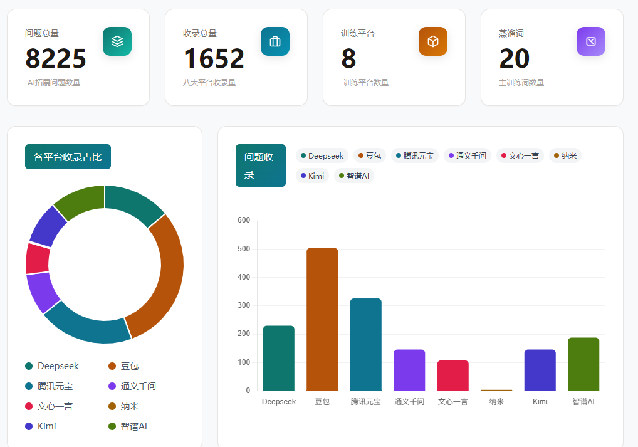The width and height of the screenshot is (638, 447).
Task: Click the green layers icon on 问题总量 card
Action: click(117, 41)
